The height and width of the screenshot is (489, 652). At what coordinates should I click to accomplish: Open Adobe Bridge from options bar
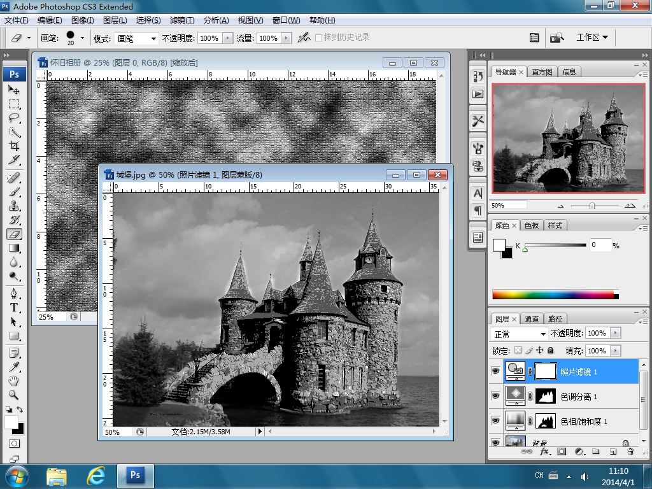(x=556, y=38)
